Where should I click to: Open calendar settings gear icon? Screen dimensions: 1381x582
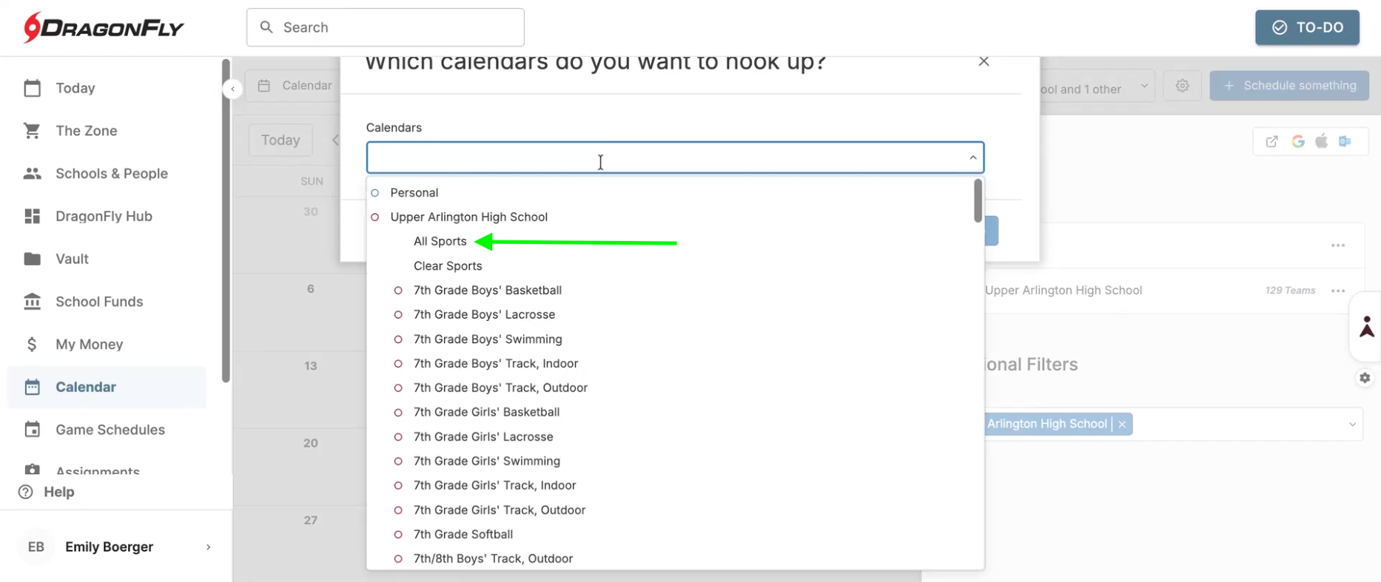tap(1183, 86)
